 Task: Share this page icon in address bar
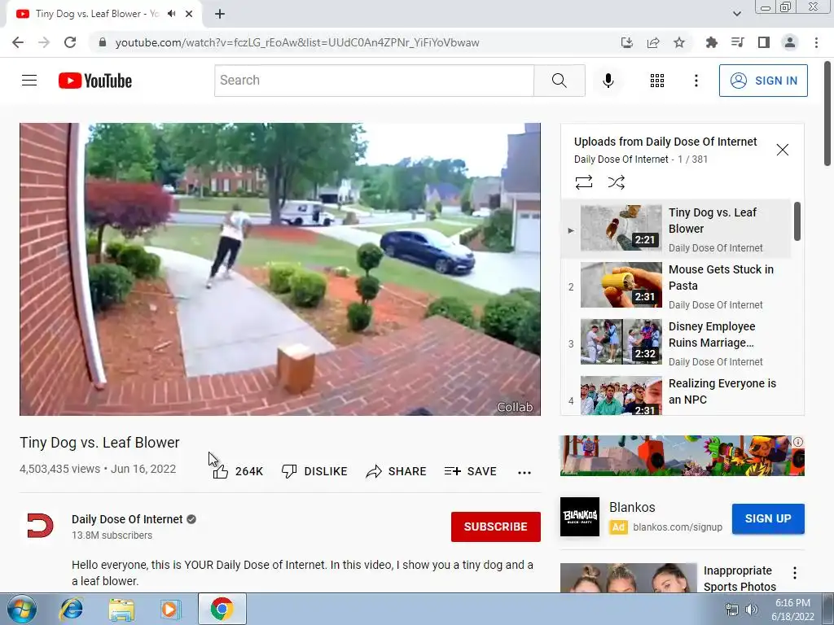click(653, 42)
